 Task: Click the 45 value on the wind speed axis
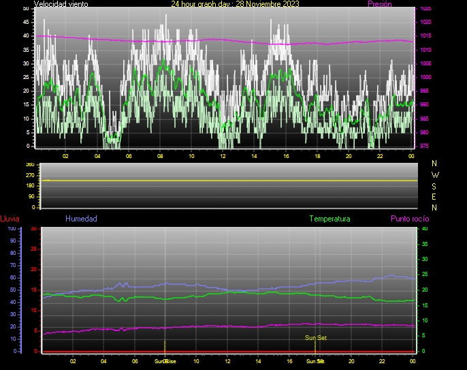tap(26, 22)
